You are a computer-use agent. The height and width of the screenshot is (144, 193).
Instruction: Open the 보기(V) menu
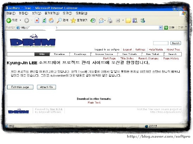pos(36,13)
